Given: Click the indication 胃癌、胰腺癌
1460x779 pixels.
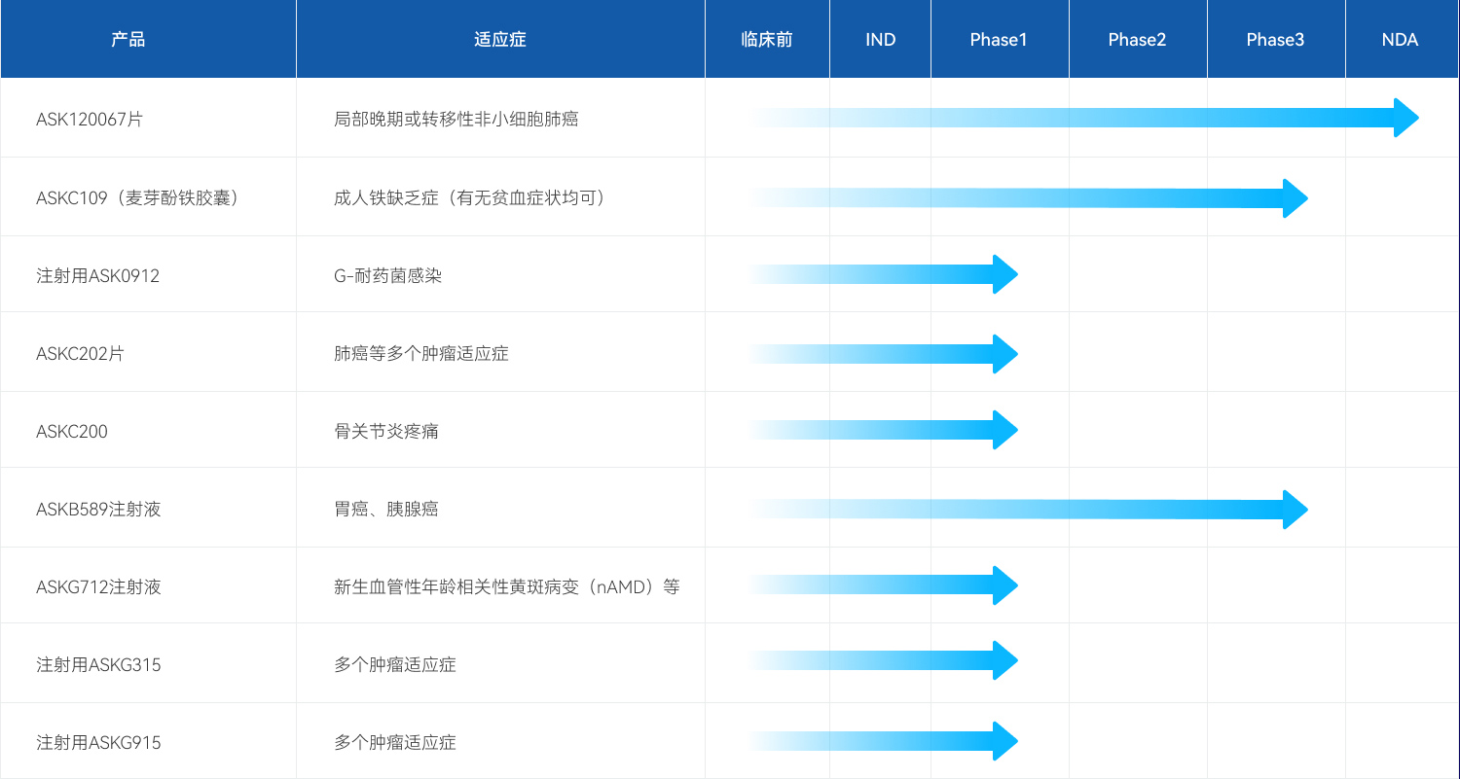Looking at the screenshot, I should click(x=386, y=509).
